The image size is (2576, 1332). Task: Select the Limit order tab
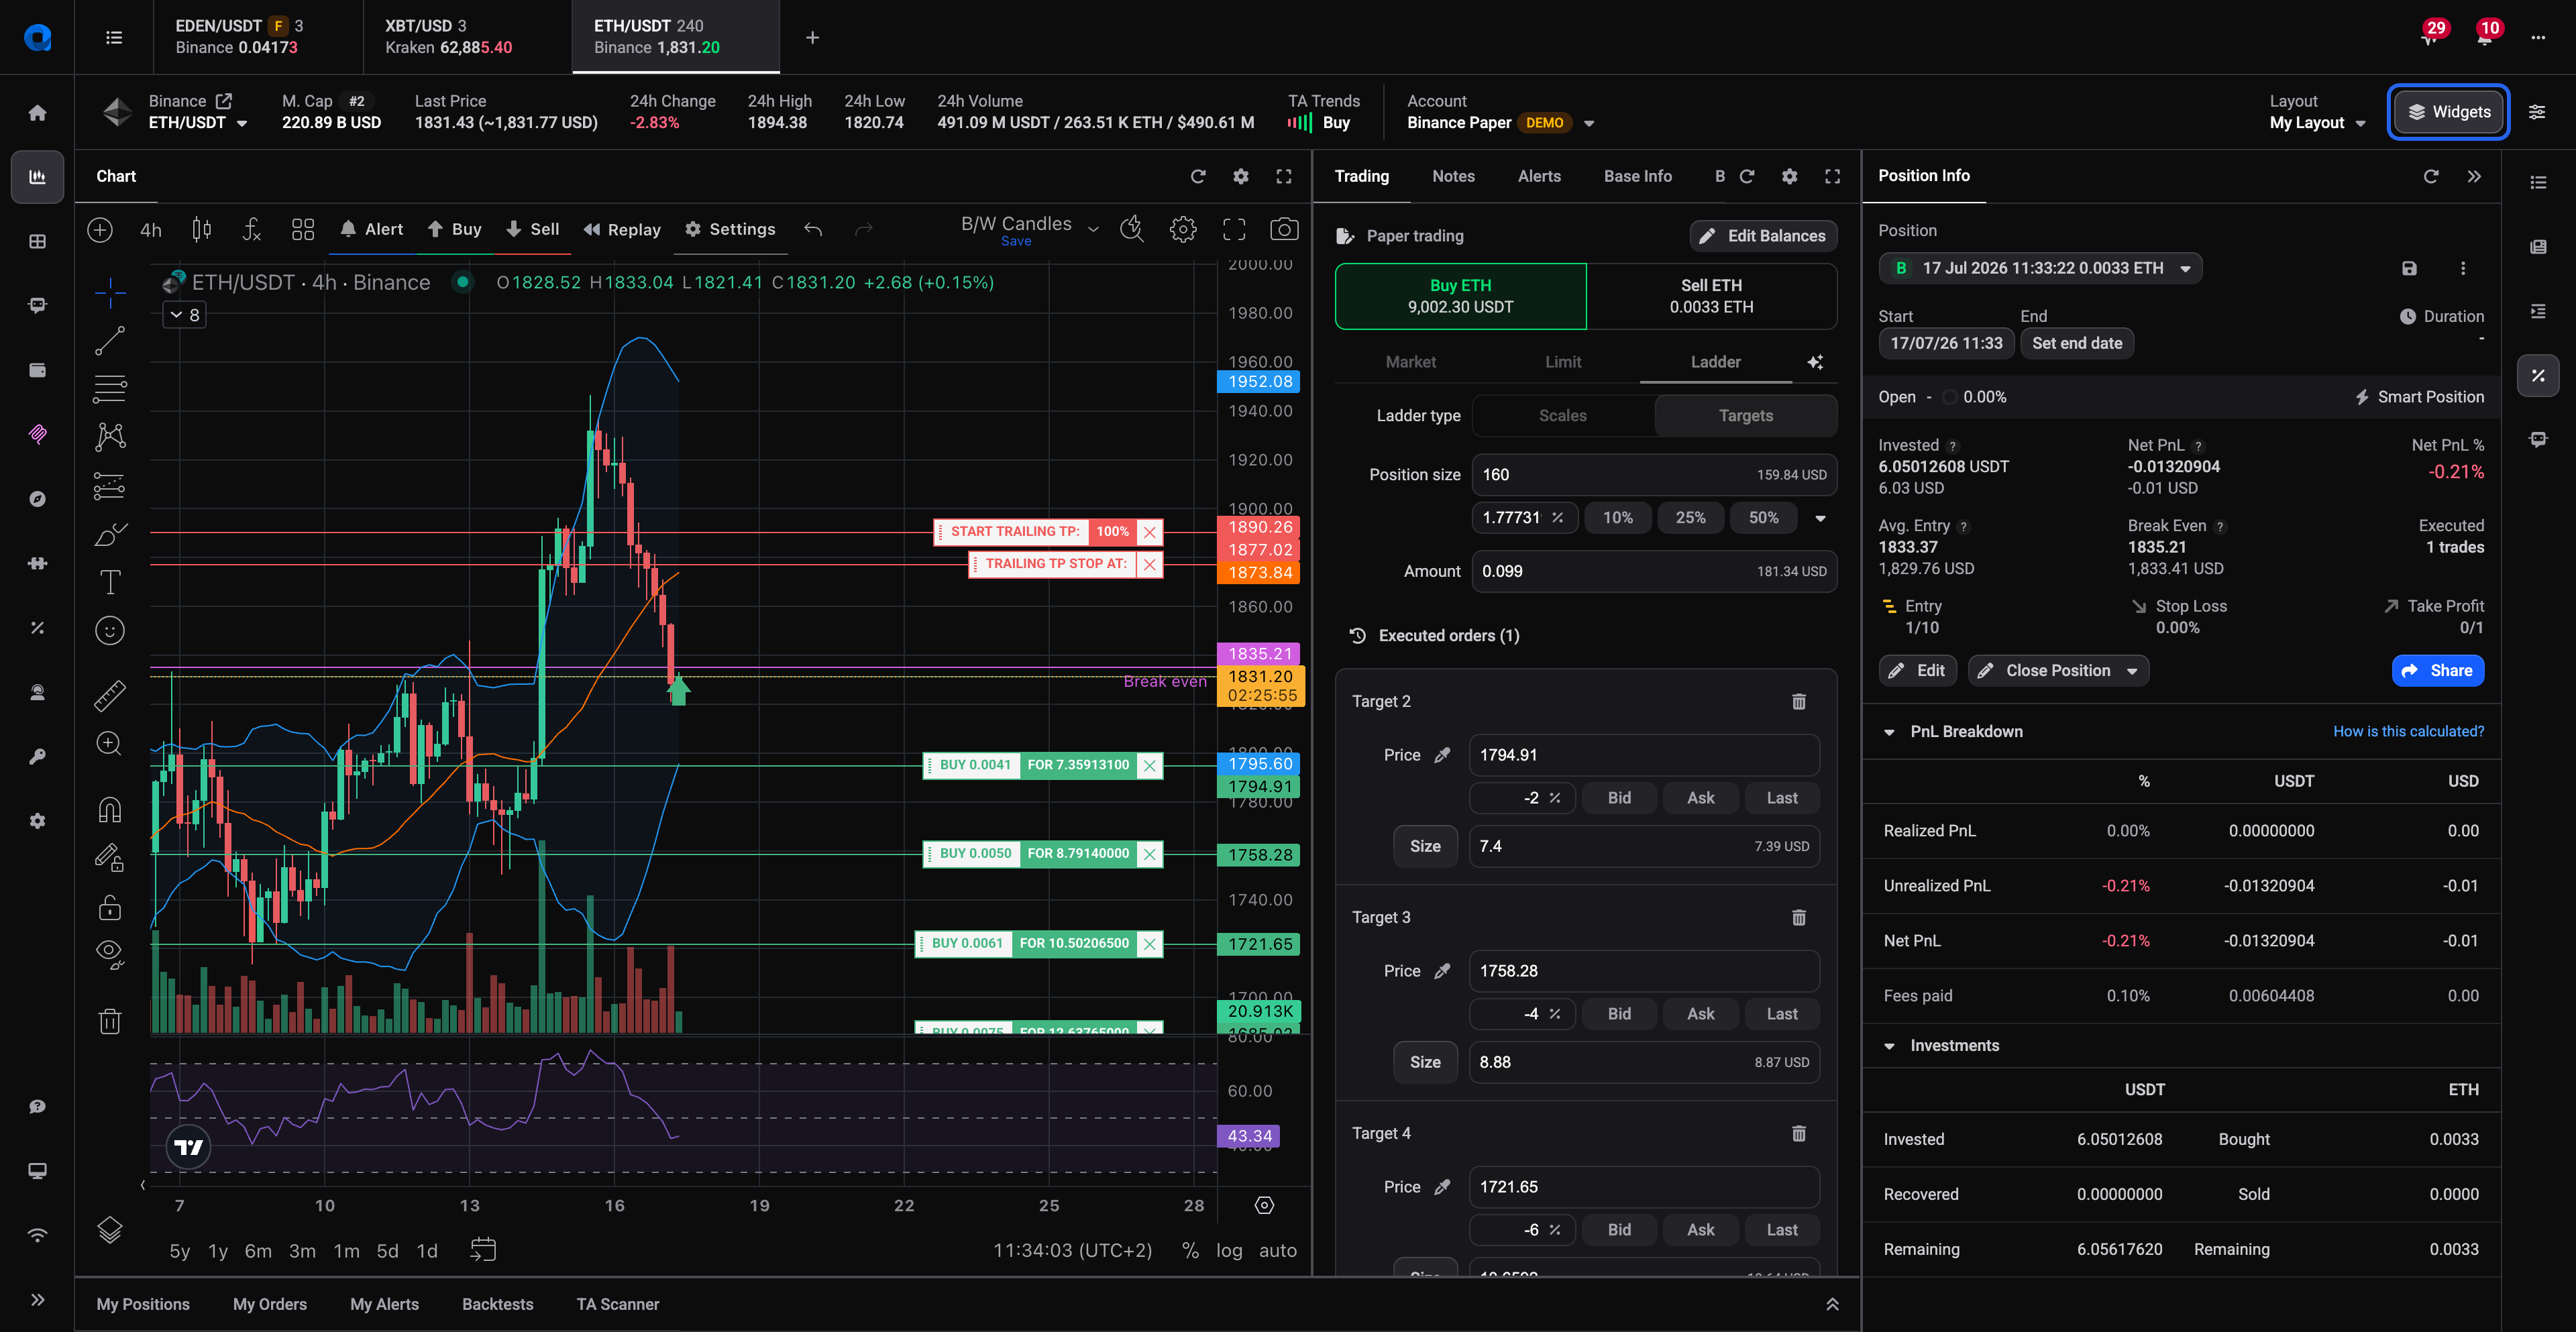tap(1563, 362)
